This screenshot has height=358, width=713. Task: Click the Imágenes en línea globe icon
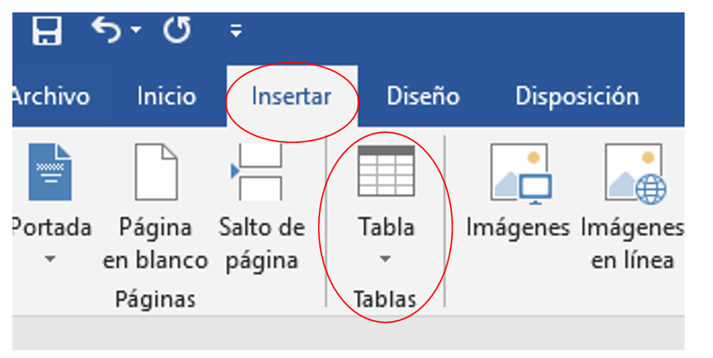tap(636, 174)
